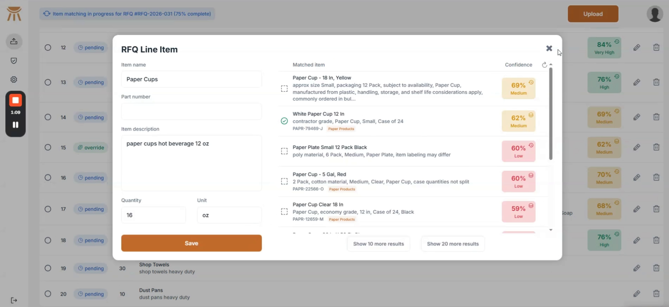Click the Save button
This screenshot has width=669, height=307.
tap(191, 243)
